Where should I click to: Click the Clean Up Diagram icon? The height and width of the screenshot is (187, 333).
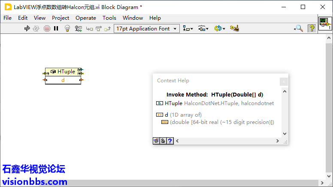tap(234, 28)
